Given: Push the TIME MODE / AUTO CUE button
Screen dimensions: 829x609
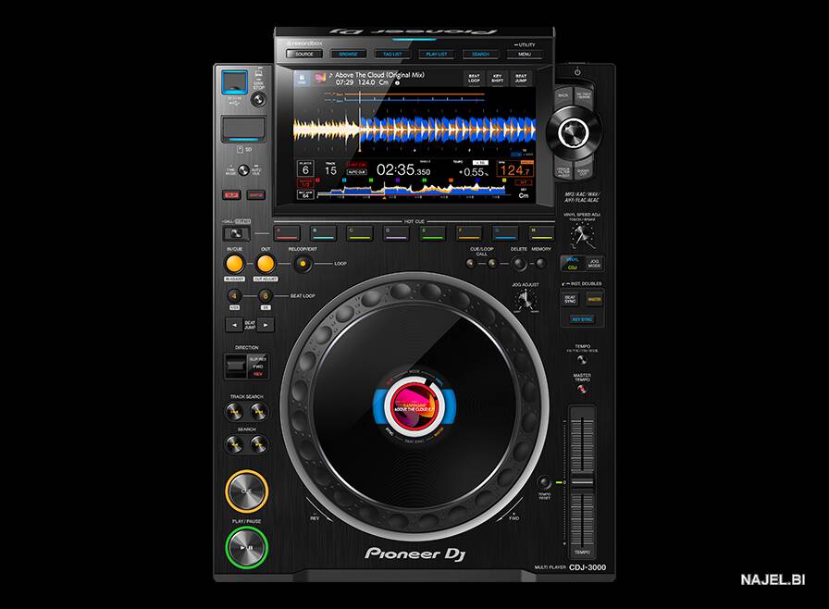Looking at the screenshot, I should (242, 170).
